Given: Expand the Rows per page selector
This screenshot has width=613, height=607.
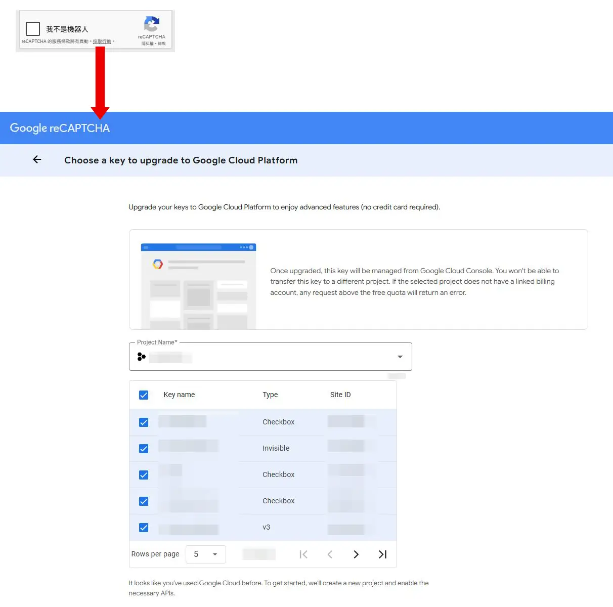Looking at the screenshot, I should pyautogui.click(x=205, y=554).
